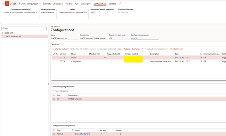The width and height of the screenshot is (226, 136).
Task: Select version 10.7.4 cell
Action: 62,61
